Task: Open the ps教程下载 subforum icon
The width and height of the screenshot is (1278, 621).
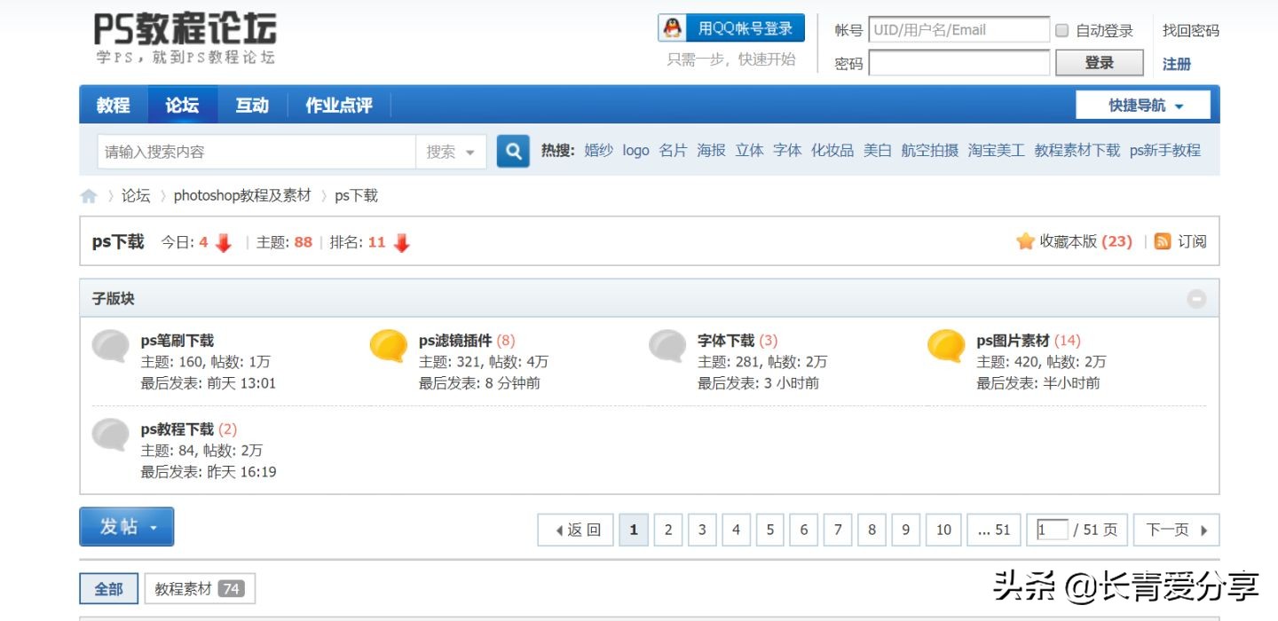Action: [109, 436]
